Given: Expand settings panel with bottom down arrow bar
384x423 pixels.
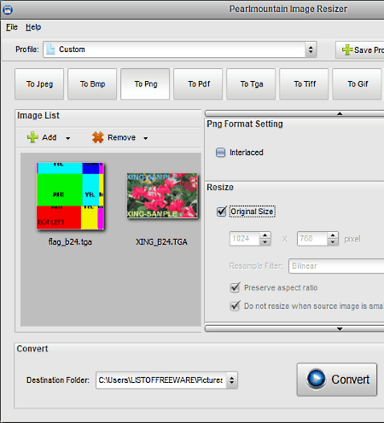Looking at the screenshot, I should (294, 329).
